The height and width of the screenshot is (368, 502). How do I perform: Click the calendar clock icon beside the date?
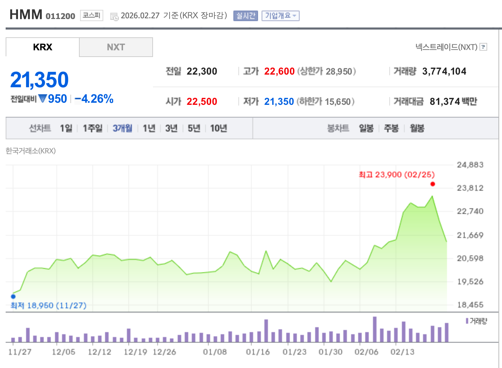point(114,16)
